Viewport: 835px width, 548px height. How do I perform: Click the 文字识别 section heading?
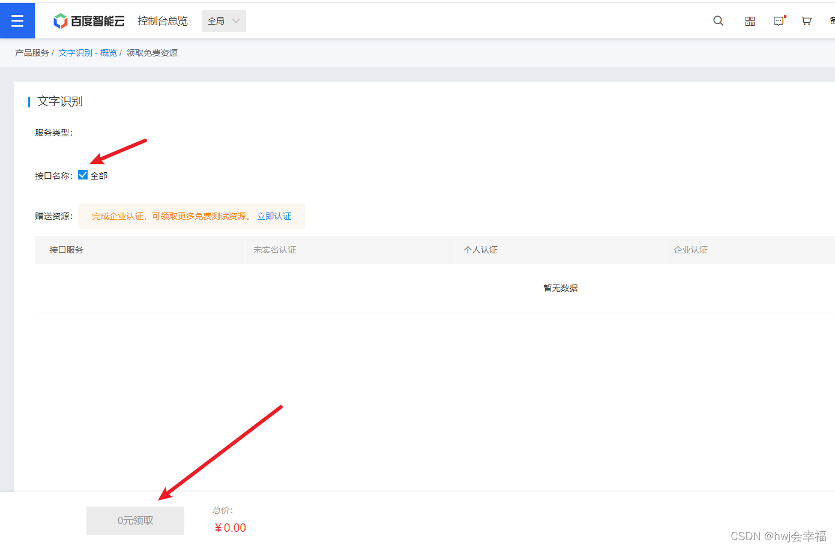tap(60, 101)
